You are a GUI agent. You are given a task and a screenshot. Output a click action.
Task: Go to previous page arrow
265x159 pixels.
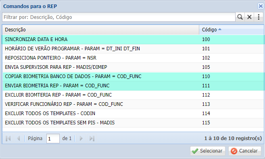click(x=19, y=138)
